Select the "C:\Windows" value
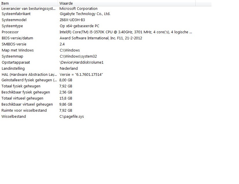Viewport: 239px width, 184px height. click(x=70, y=50)
